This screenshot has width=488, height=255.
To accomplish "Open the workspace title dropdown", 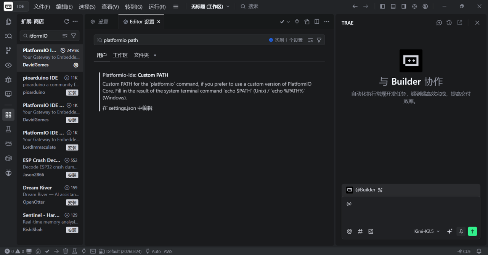I will coord(210,6).
